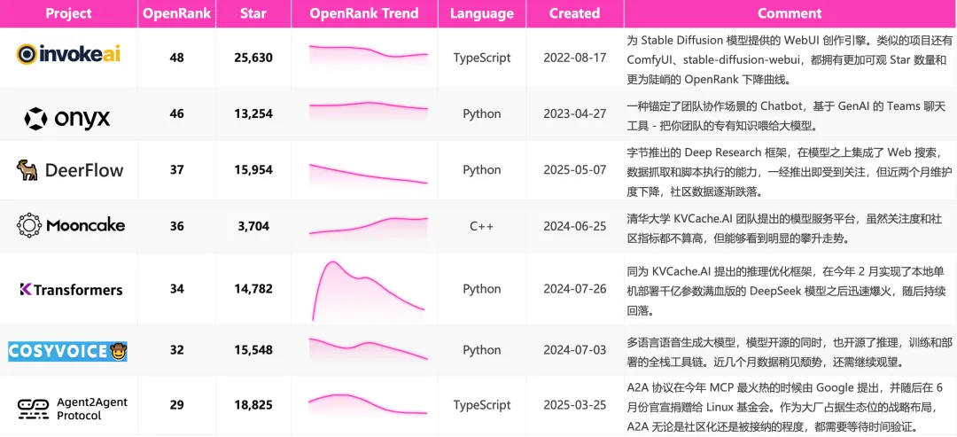
Task: Click created date 2024-07-03
Action: (x=575, y=350)
